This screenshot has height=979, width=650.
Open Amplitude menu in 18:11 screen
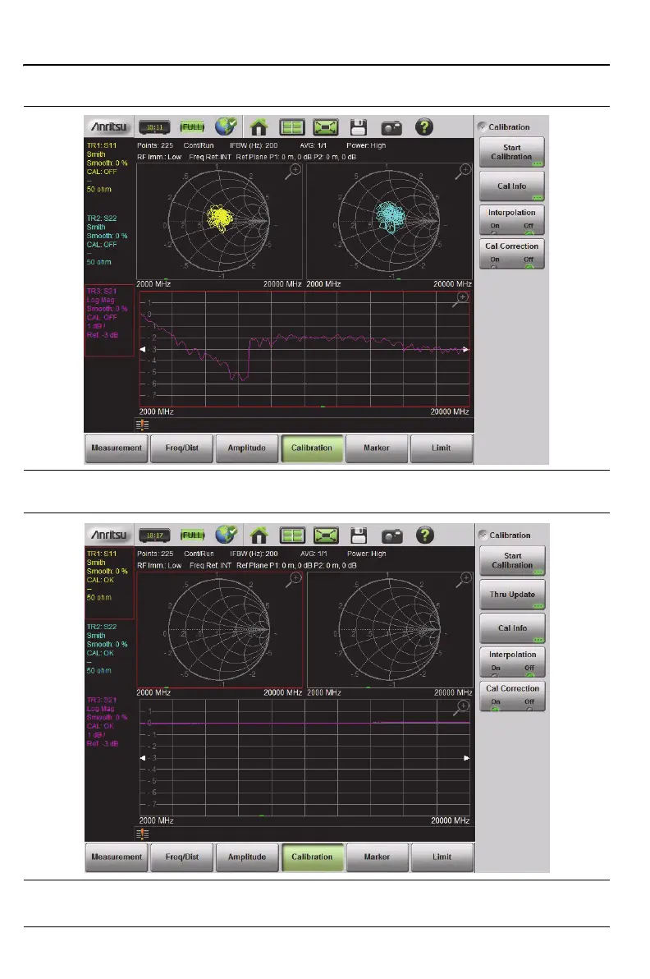[x=246, y=448]
